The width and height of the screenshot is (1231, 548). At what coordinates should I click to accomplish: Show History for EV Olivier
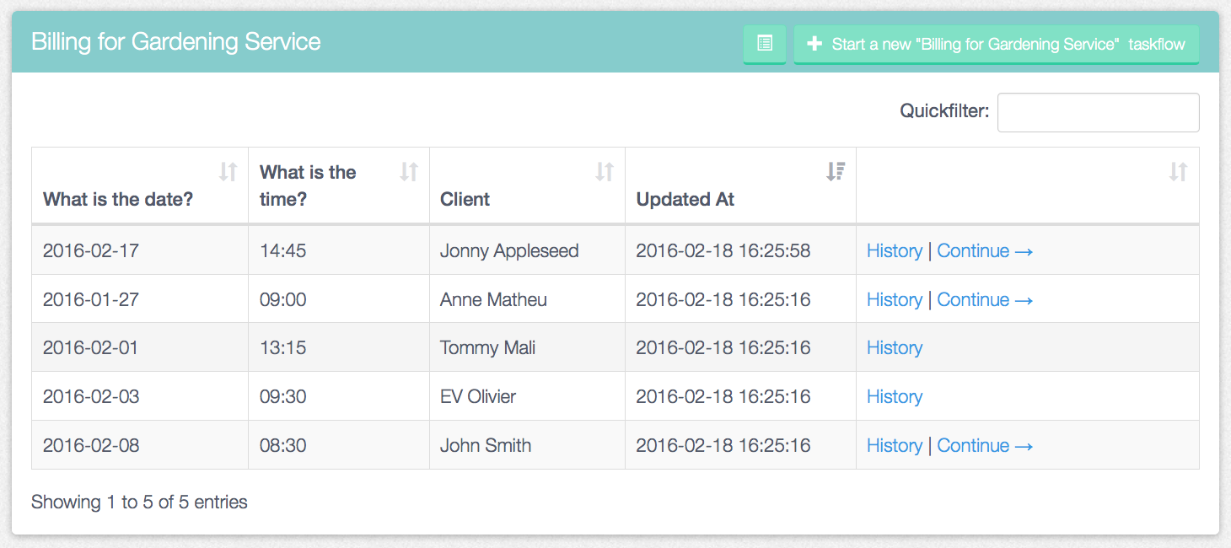(x=894, y=397)
